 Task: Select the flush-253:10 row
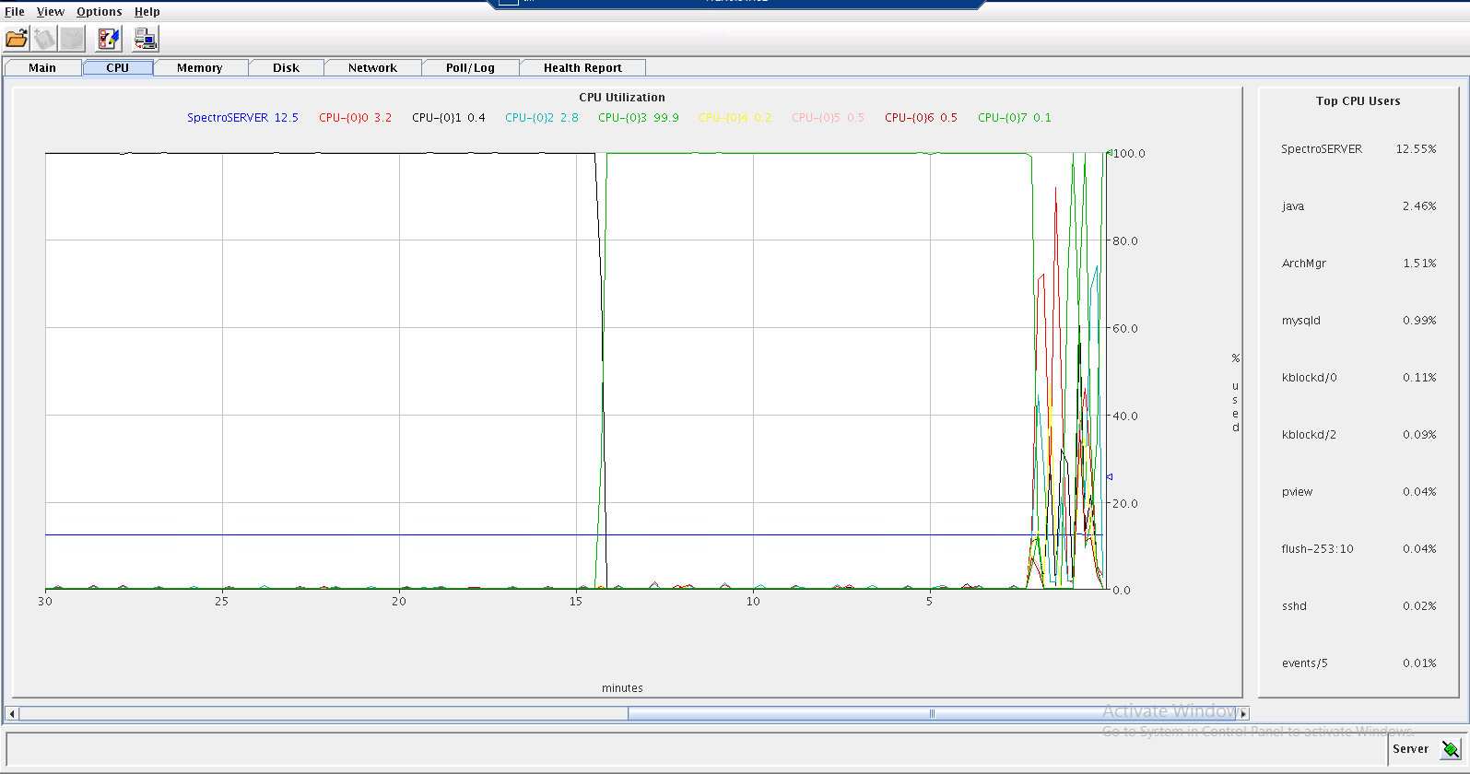click(x=1358, y=549)
